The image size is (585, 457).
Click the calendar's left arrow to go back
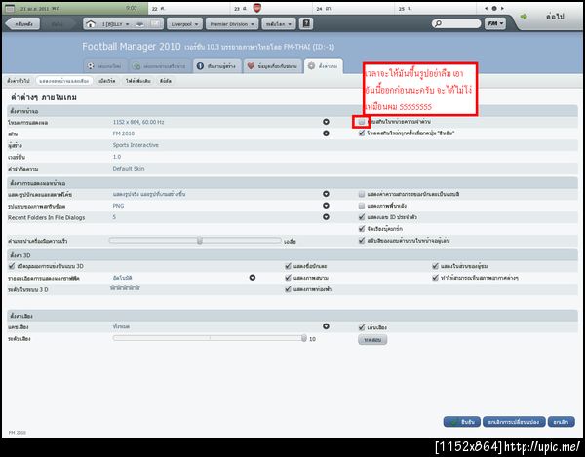click(486, 8)
